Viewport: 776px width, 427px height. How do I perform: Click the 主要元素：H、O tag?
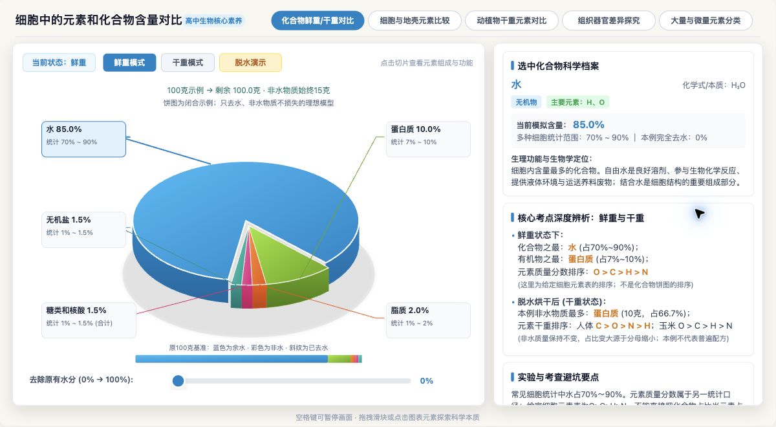click(577, 102)
